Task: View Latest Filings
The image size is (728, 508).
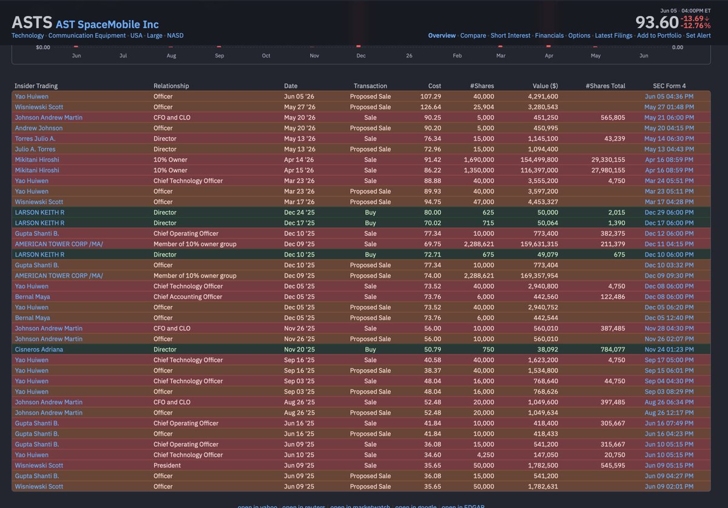Action: coord(613,36)
